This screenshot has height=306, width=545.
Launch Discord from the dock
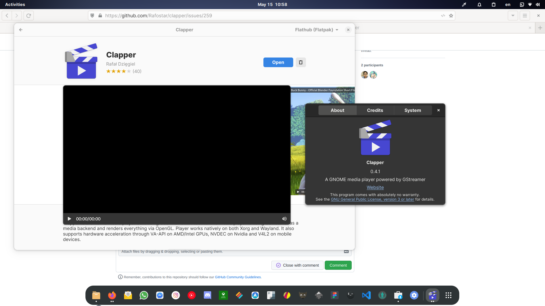pos(207,295)
